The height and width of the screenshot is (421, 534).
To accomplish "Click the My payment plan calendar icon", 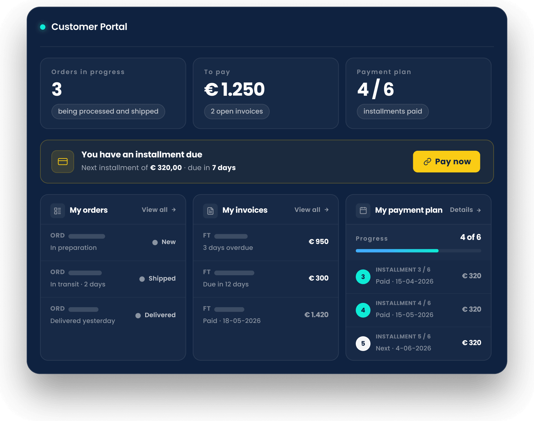I will pos(363,211).
